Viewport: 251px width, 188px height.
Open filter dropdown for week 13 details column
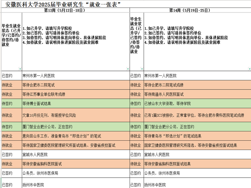pyautogui.click(x=127, y=69)
